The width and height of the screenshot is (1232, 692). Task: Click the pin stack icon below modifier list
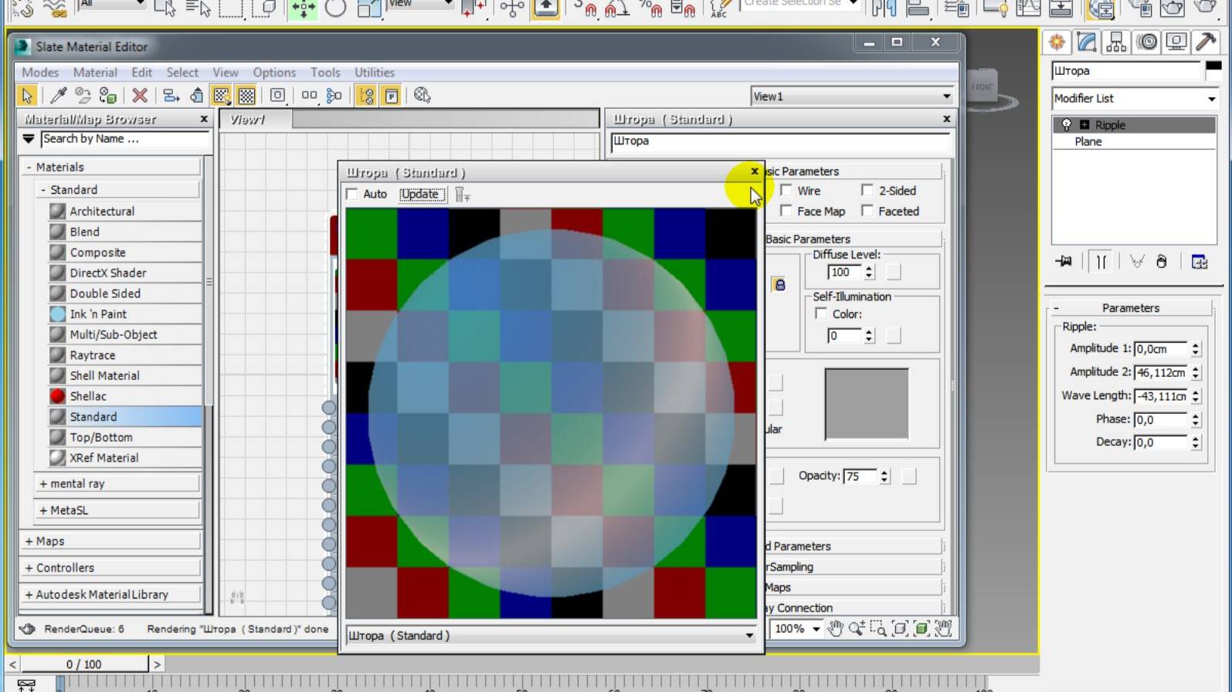click(1064, 262)
